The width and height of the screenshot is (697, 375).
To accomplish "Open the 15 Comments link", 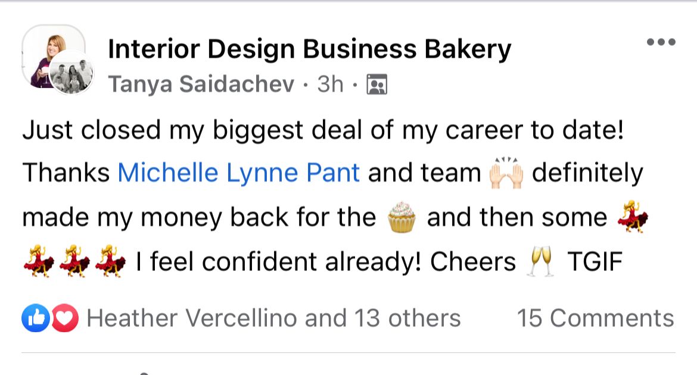I will click(x=595, y=318).
